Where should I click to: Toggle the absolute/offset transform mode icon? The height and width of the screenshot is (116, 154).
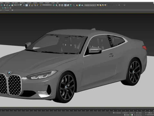(x=114, y=113)
